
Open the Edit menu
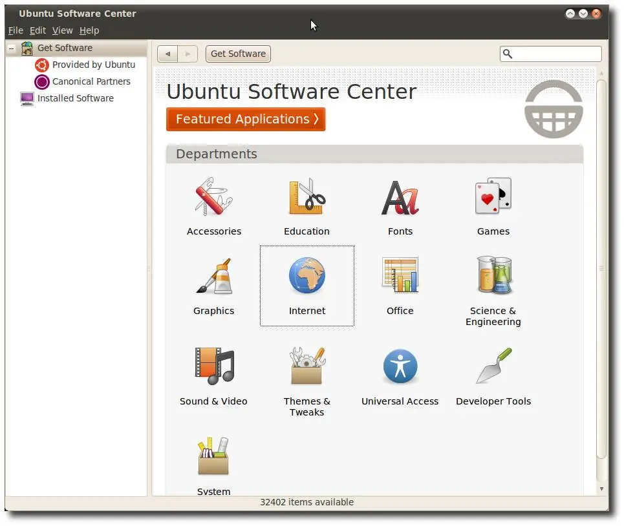click(x=38, y=30)
